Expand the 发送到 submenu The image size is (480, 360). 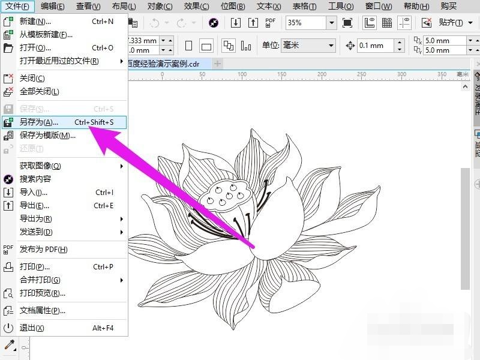[x=122, y=232]
